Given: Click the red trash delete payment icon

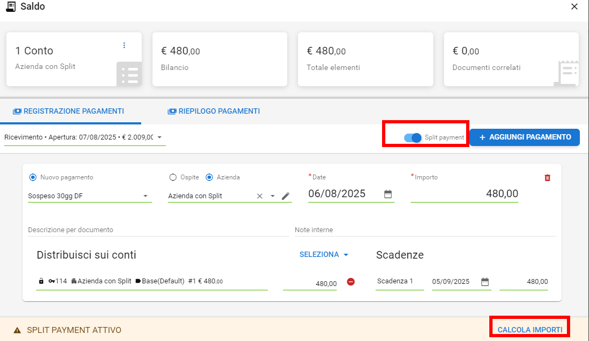Looking at the screenshot, I should pos(548,178).
